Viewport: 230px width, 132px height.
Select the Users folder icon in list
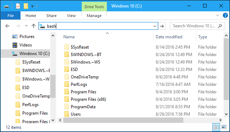pyautogui.click(x=67, y=114)
